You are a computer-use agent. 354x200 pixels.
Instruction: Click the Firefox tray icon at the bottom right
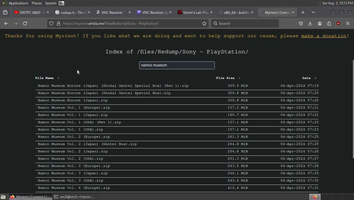point(315,197)
